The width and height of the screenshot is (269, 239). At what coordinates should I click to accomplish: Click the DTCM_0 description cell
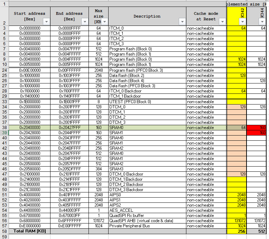(x=147, y=107)
